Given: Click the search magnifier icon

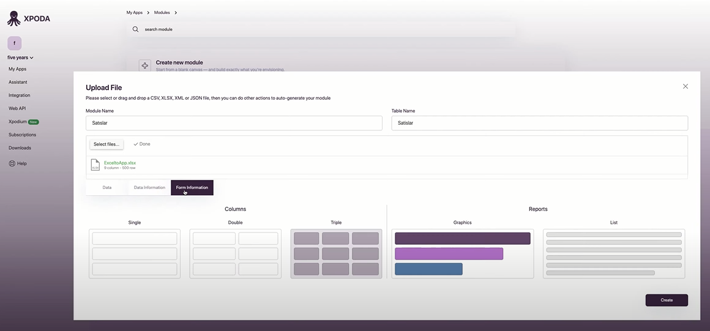Looking at the screenshot, I should [135, 29].
